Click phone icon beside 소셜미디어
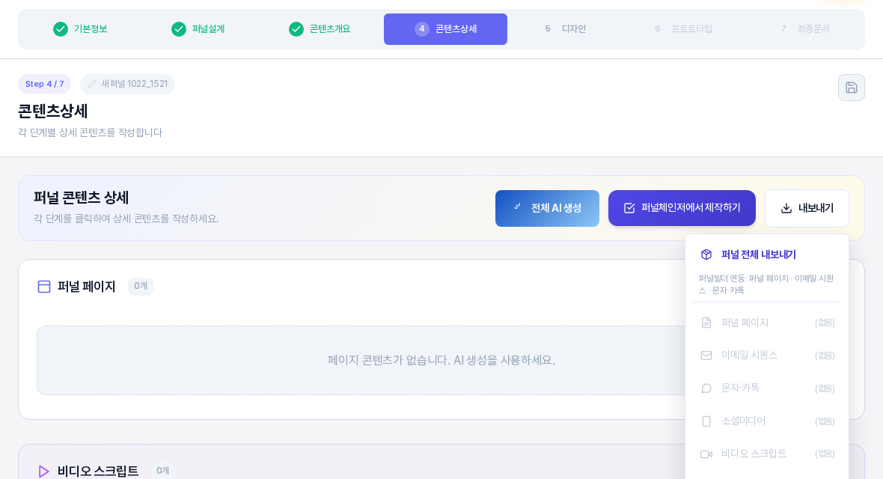Screen dimensions: 883x479 point(706,421)
